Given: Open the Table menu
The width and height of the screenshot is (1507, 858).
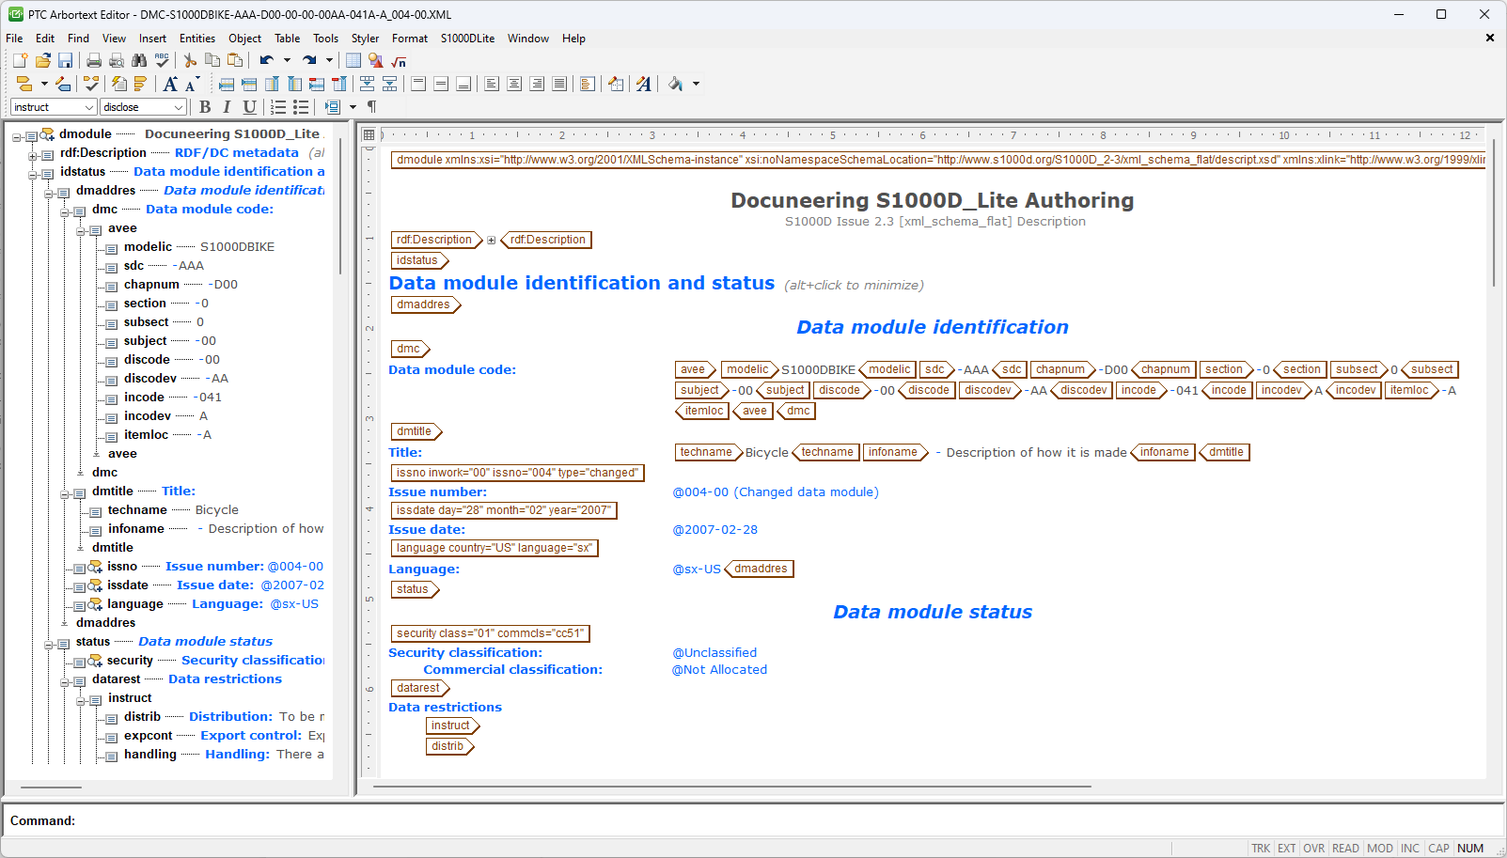Looking at the screenshot, I should [x=288, y=39].
